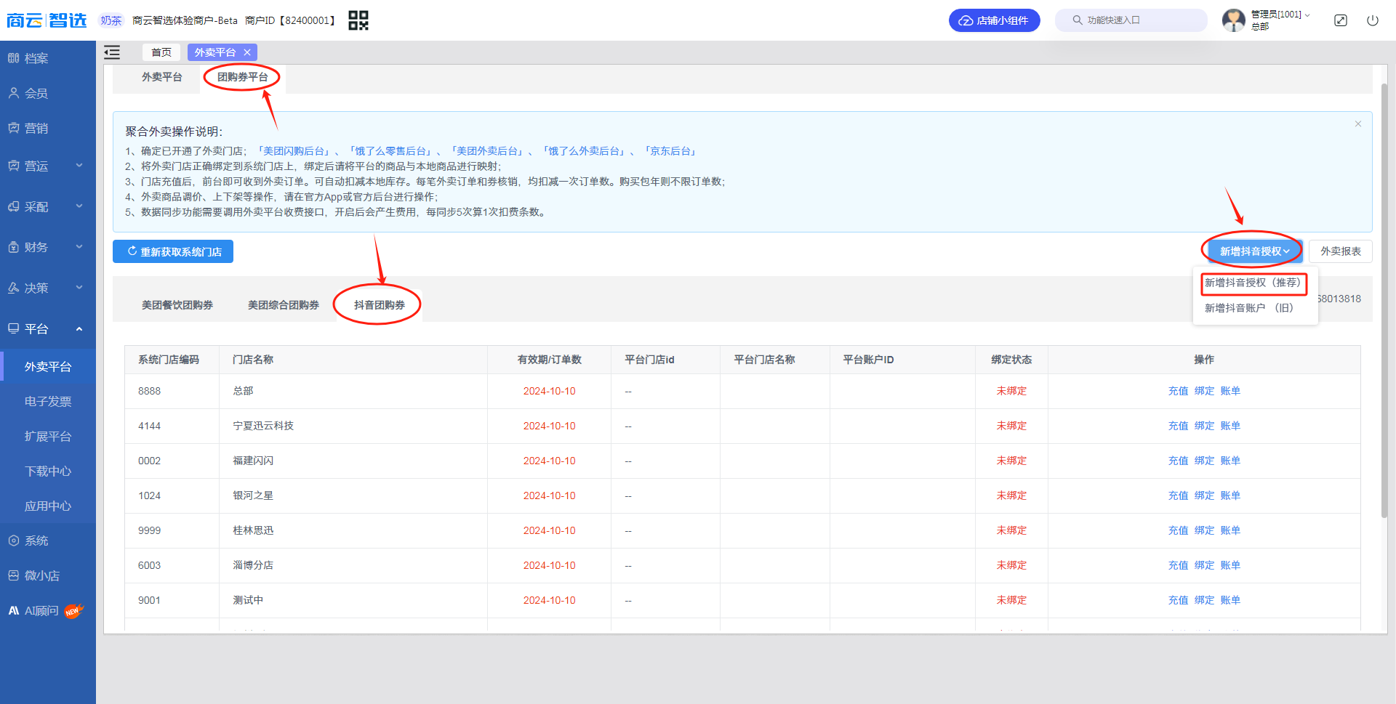Close the 外卖平台 page tab

pos(247,52)
